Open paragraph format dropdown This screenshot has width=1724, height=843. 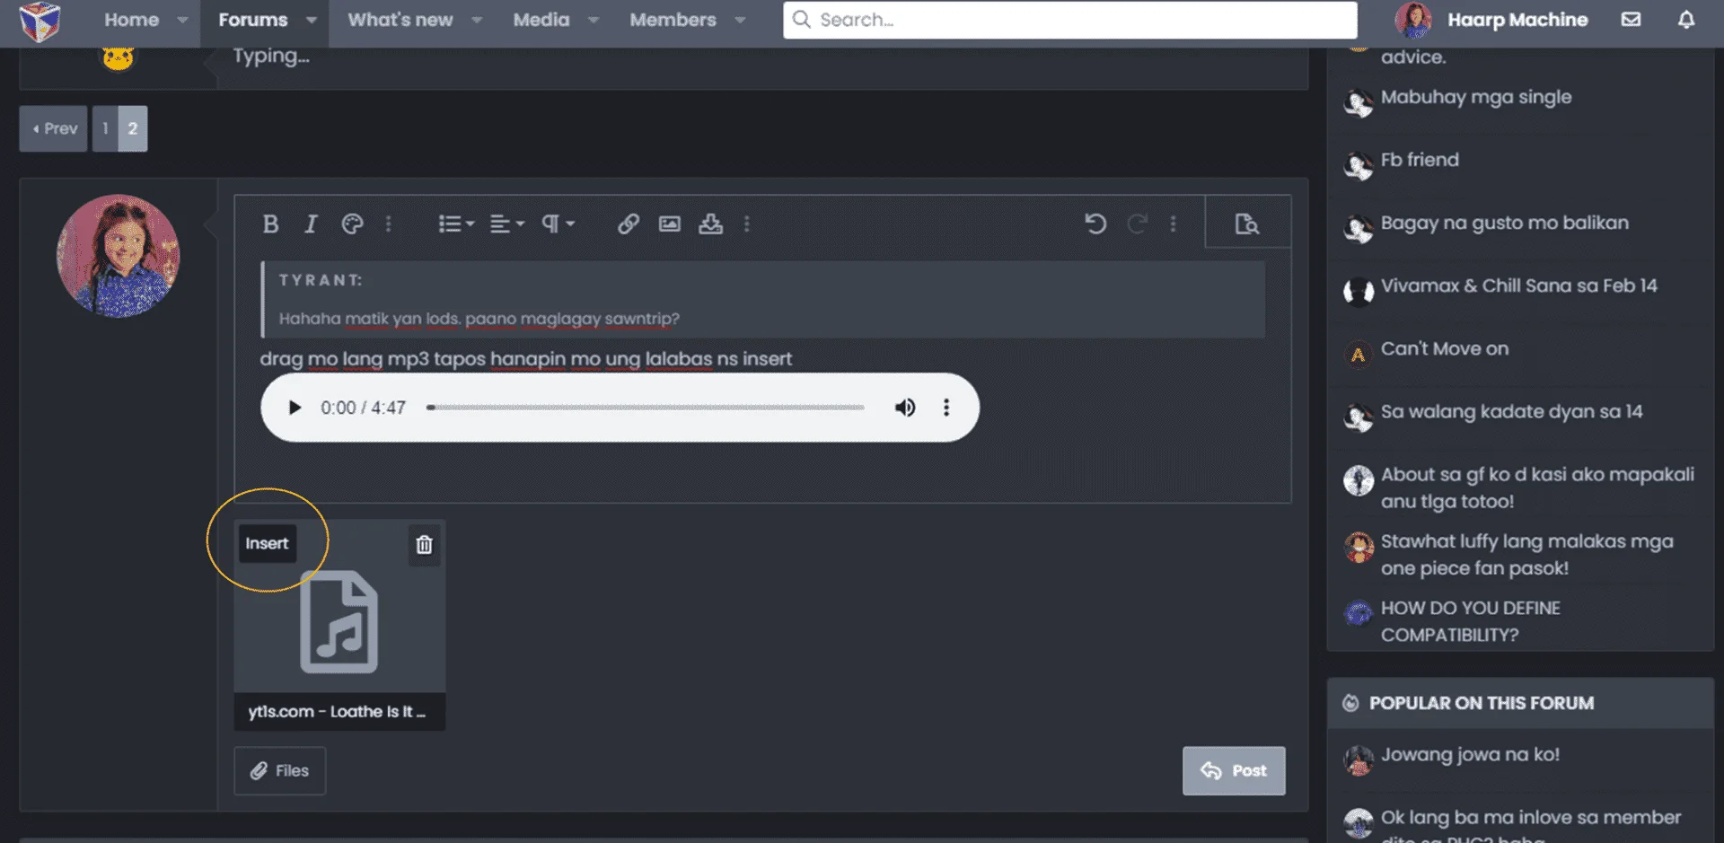[x=557, y=224]
